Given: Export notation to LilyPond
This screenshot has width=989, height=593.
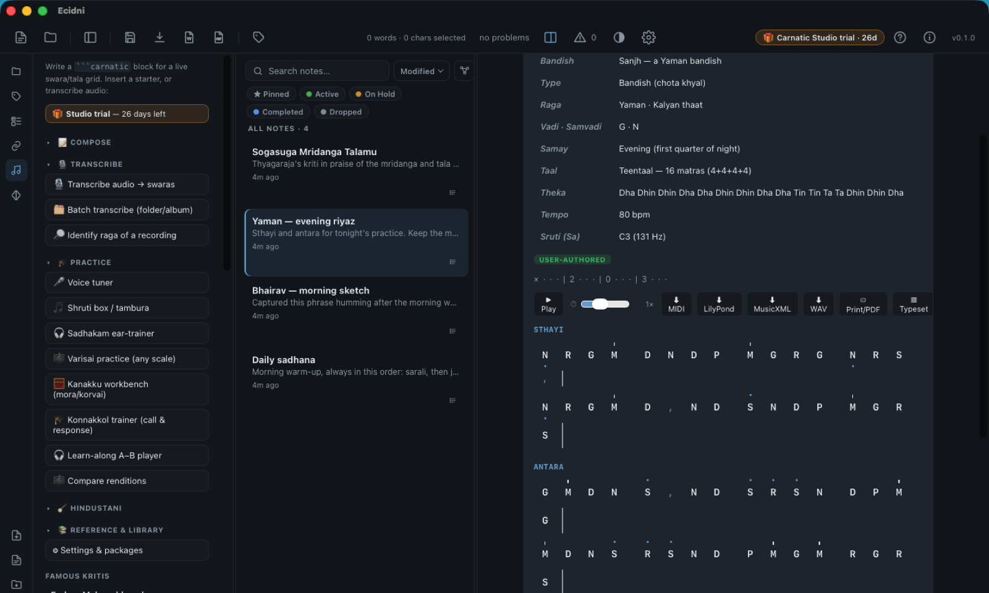Looking at the screenshot, I should click(x=719, y=304).
